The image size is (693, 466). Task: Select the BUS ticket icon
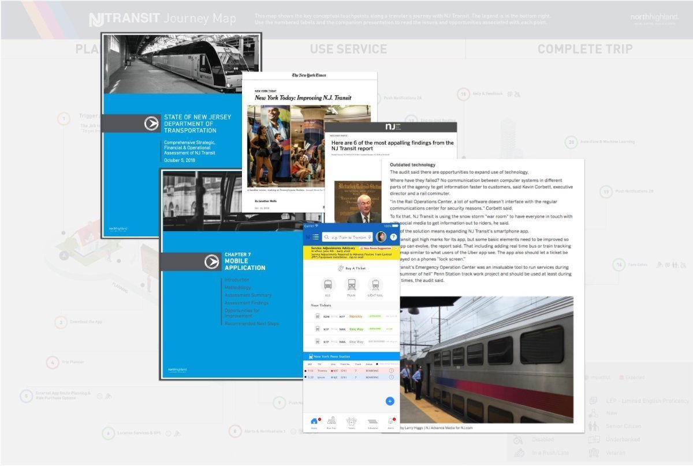click(x=328, y=285)
